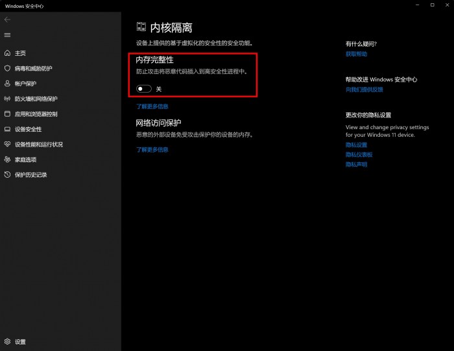Click the back arrow icon
This screenshot has height=351, width=454.
[x=8, y=19]
